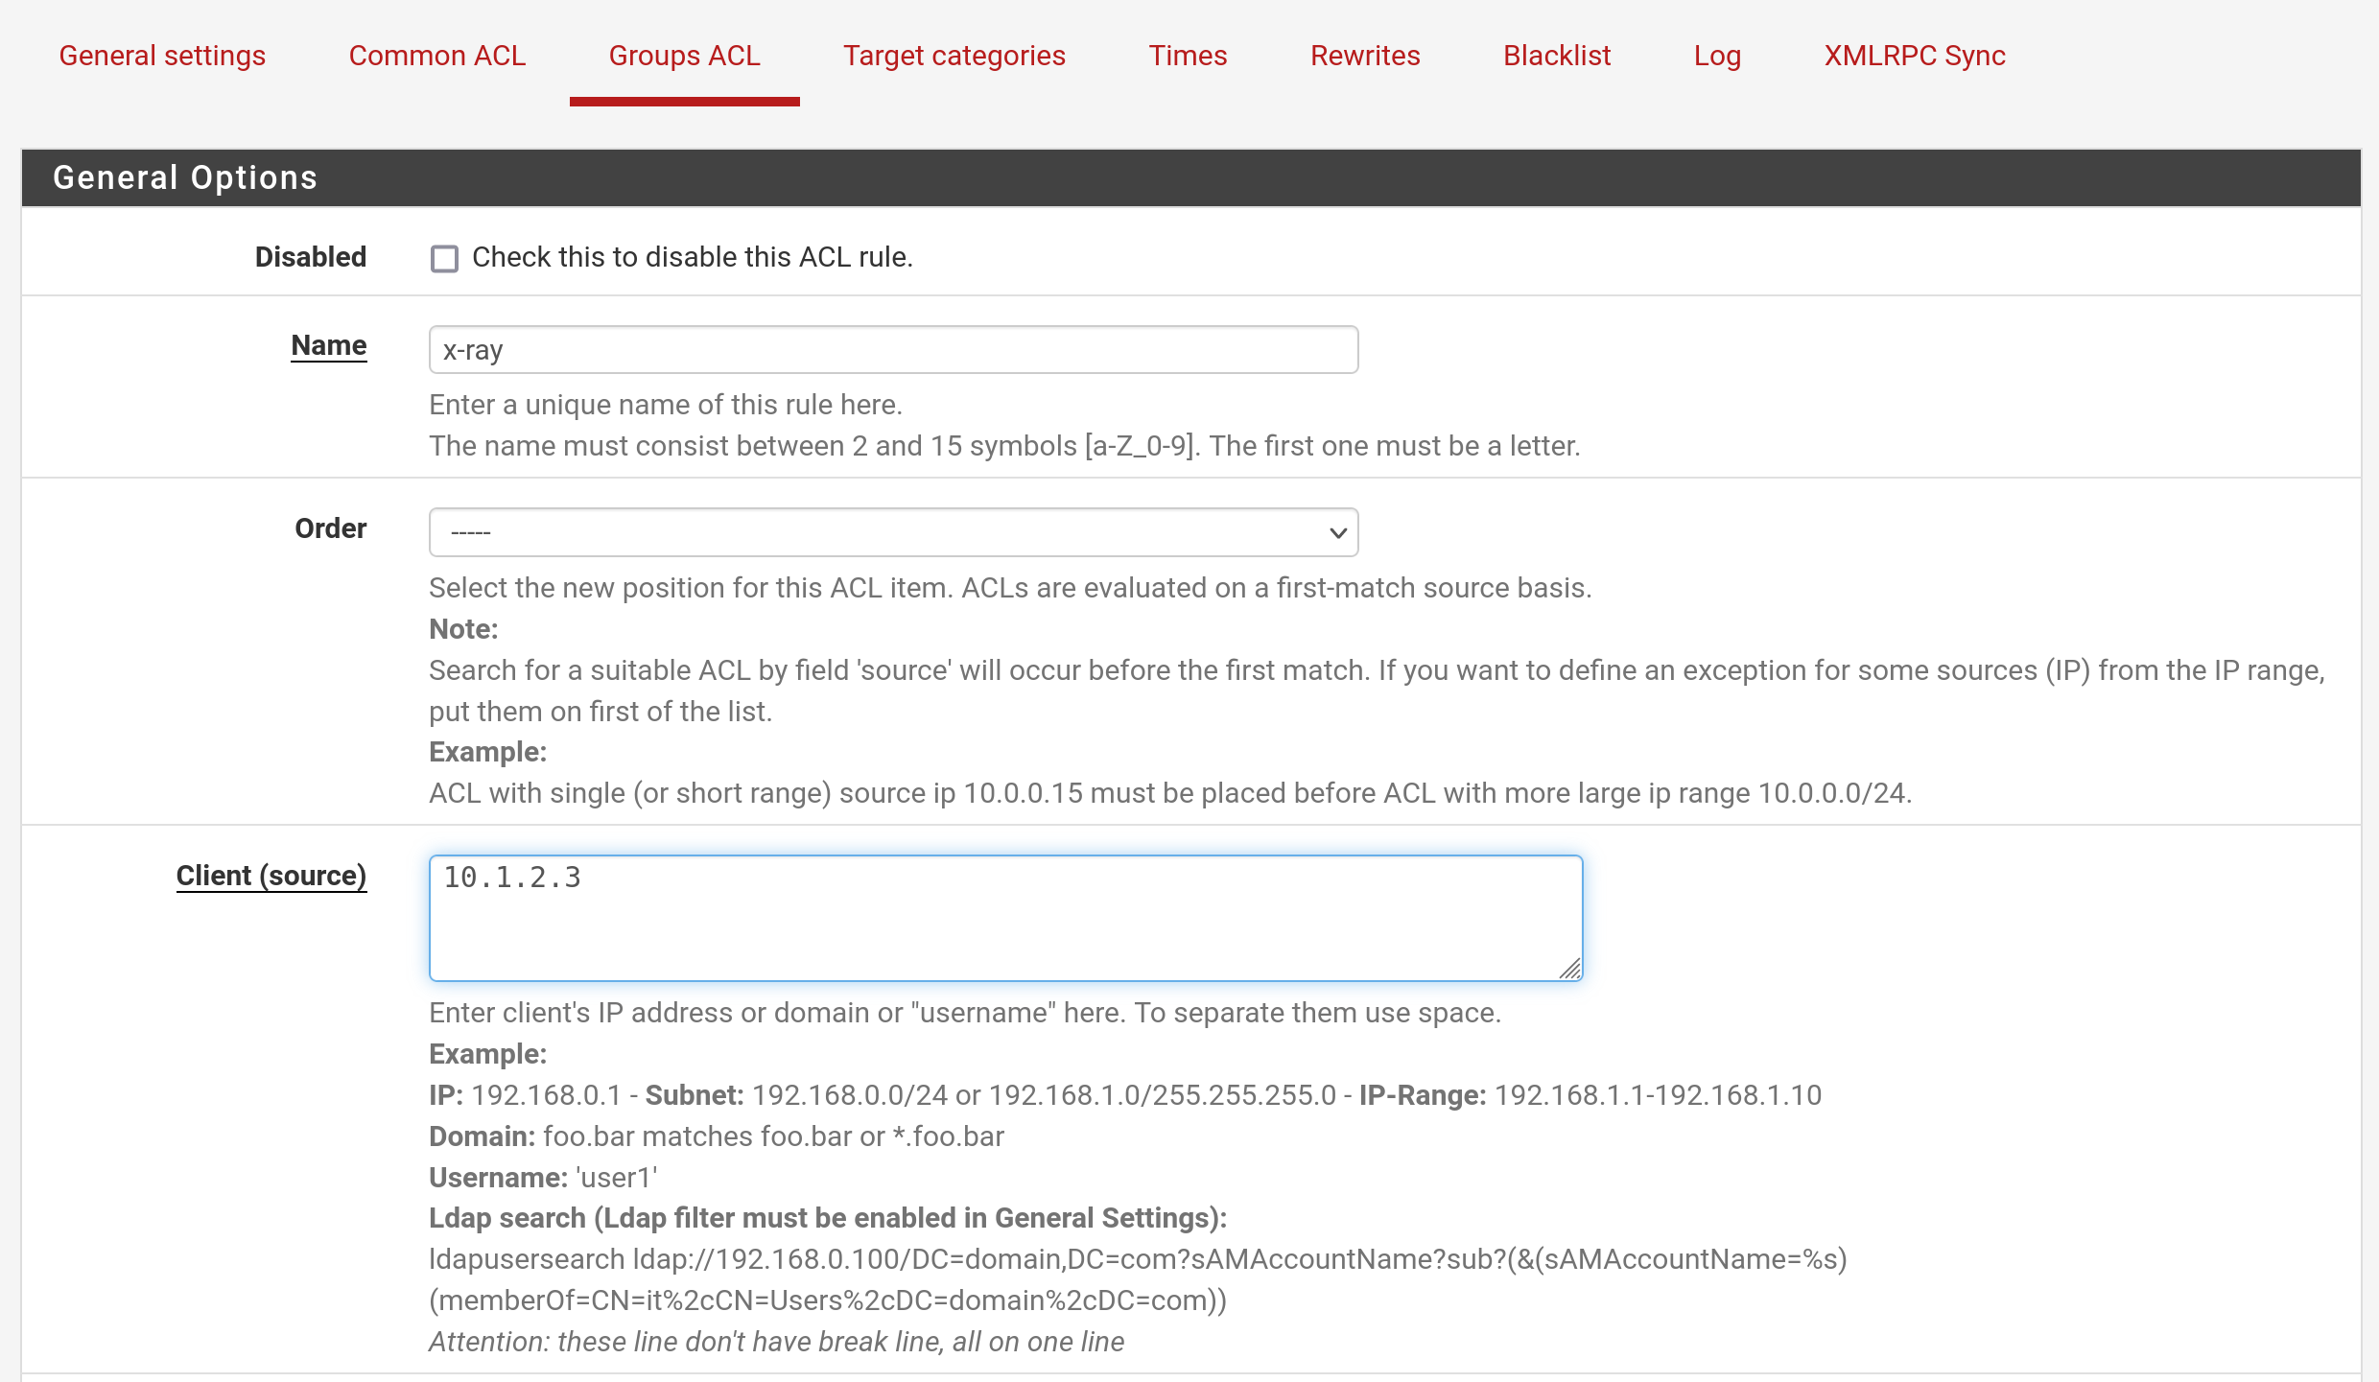Click the Disabled field label
This screenshot has height=1382, width=2379.
(x=311, y=257)
